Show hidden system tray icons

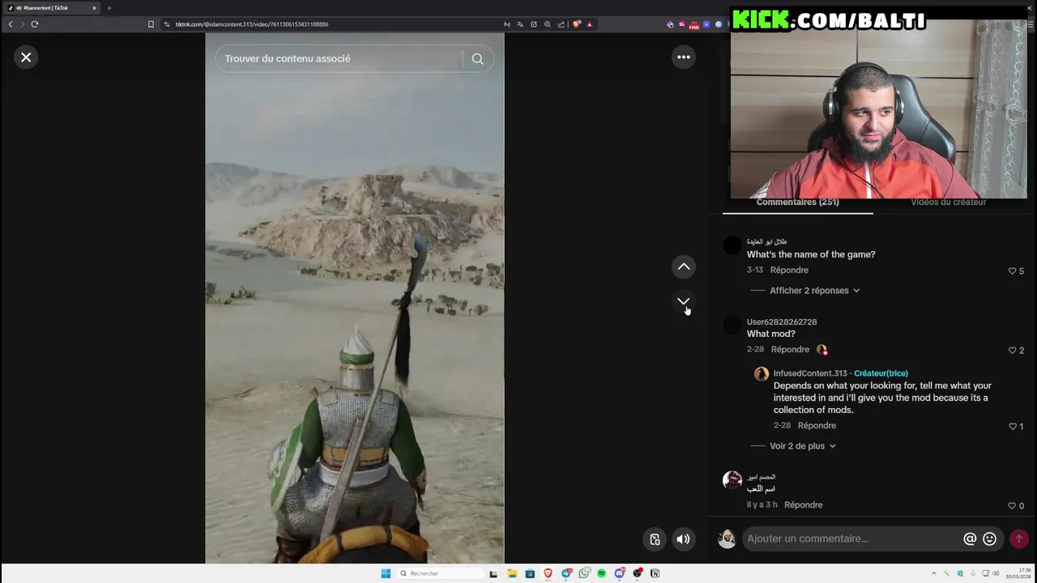(934, 573)
